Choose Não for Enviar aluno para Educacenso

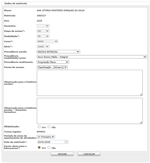coord(49,148)
